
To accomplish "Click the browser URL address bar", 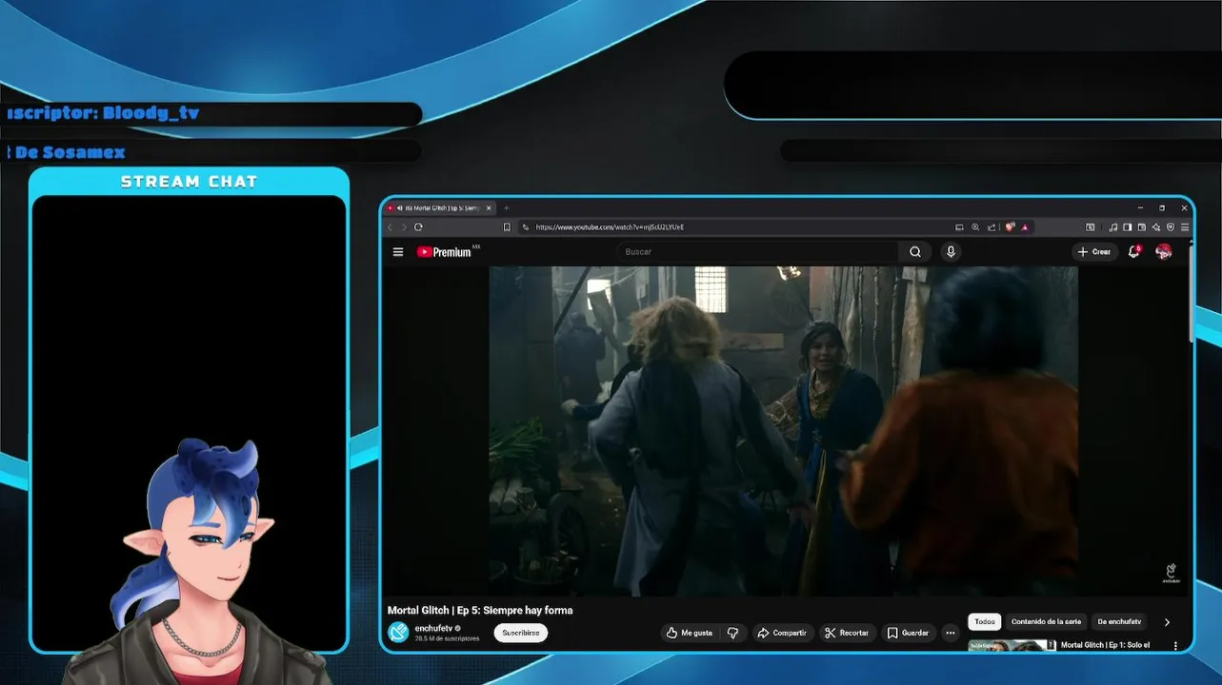I will click(x=733, y=227).
